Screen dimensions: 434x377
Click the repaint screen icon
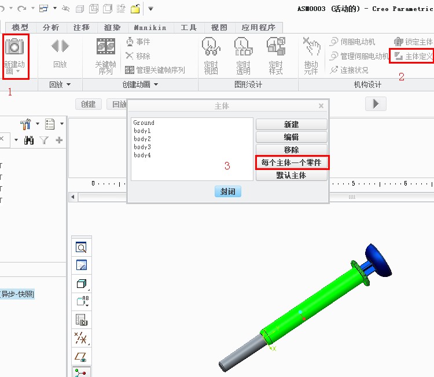82,265
